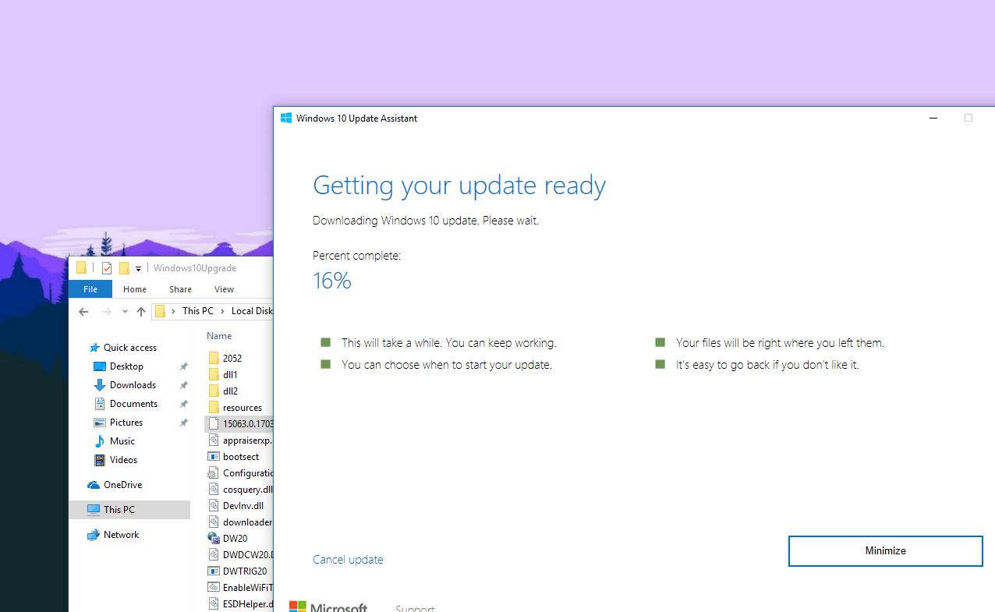995x612 pixels.
Task: Click the pin icon next to Documents
Action: (x=184, y=404)
